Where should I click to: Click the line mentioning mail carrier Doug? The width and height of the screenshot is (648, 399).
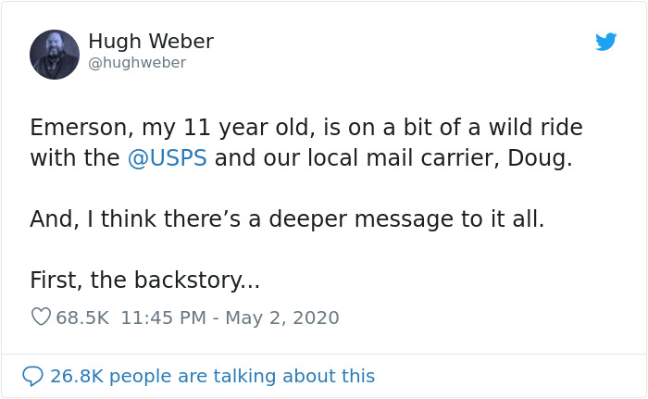pyautogui.click(x=301, y=158)
